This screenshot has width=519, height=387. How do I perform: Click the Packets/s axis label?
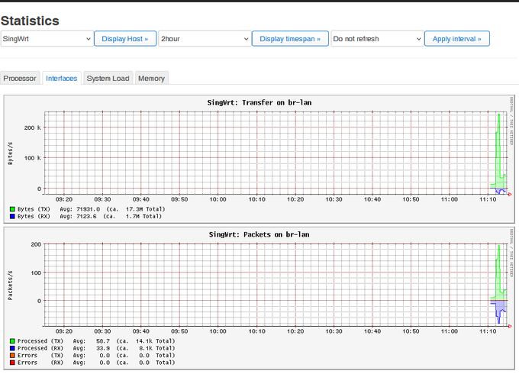tap(10, 285)
